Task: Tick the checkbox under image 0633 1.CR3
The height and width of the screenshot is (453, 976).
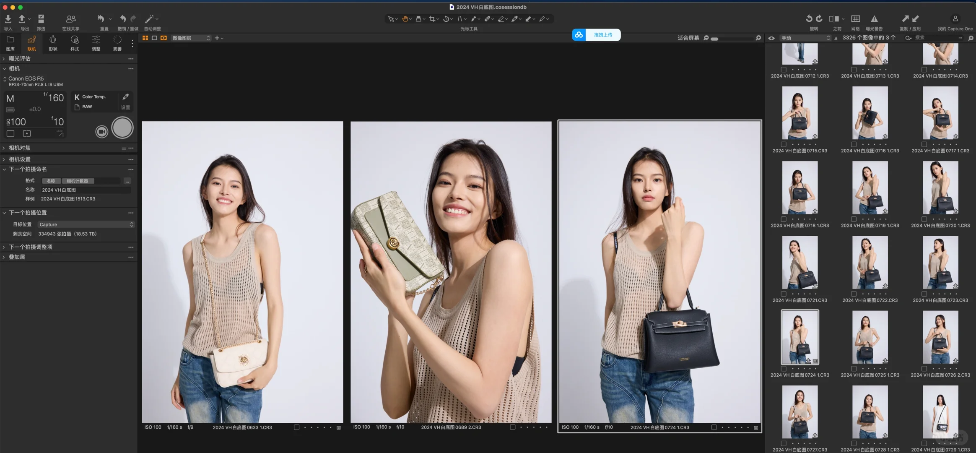Action: 296,427
